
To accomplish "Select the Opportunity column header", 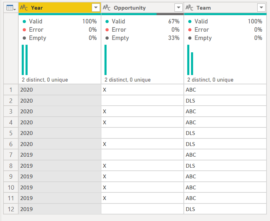I will pyautogui.click(x=142, y=8).
